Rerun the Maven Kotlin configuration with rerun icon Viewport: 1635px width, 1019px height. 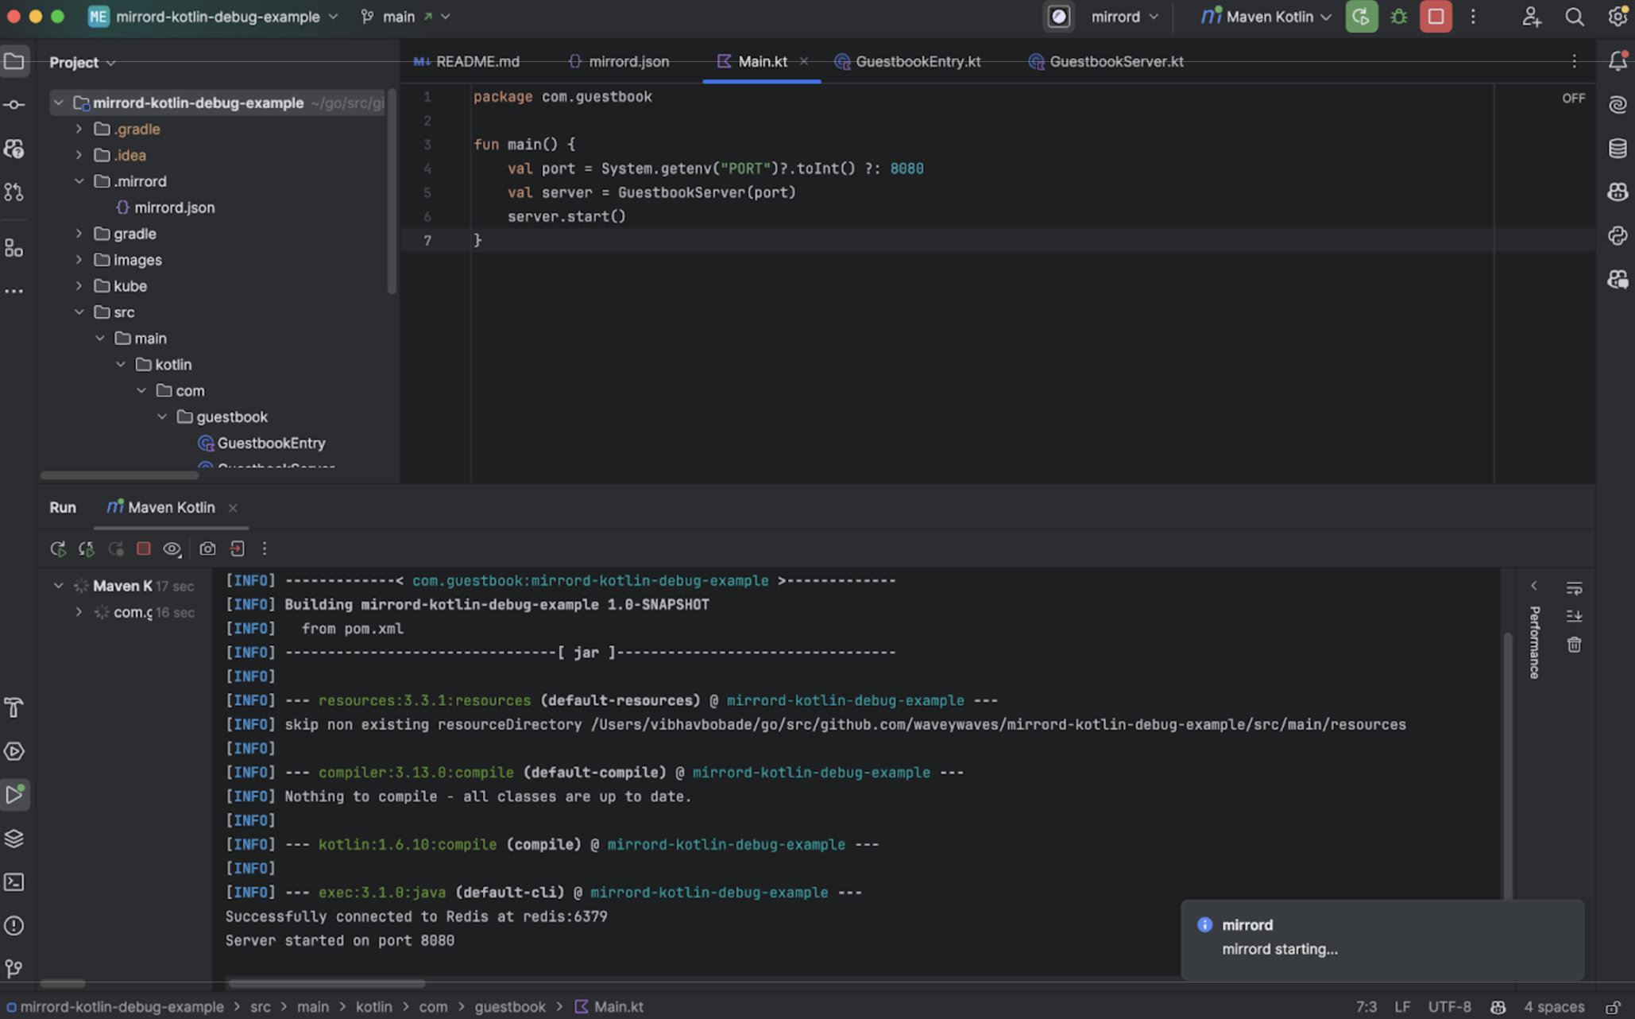coord(58,548)
